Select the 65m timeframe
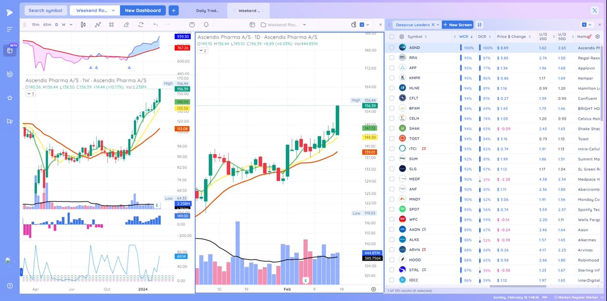Viewport: 607px width, 301px height. pyautogui.click(x=47, y=24)
